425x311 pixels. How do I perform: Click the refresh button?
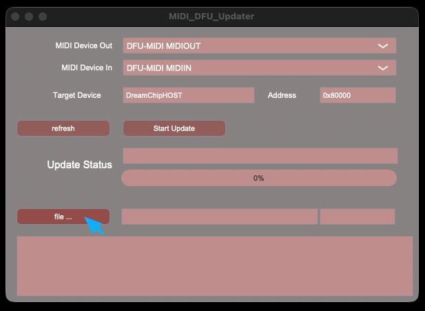pyautogui.click(x=63, y=128)
